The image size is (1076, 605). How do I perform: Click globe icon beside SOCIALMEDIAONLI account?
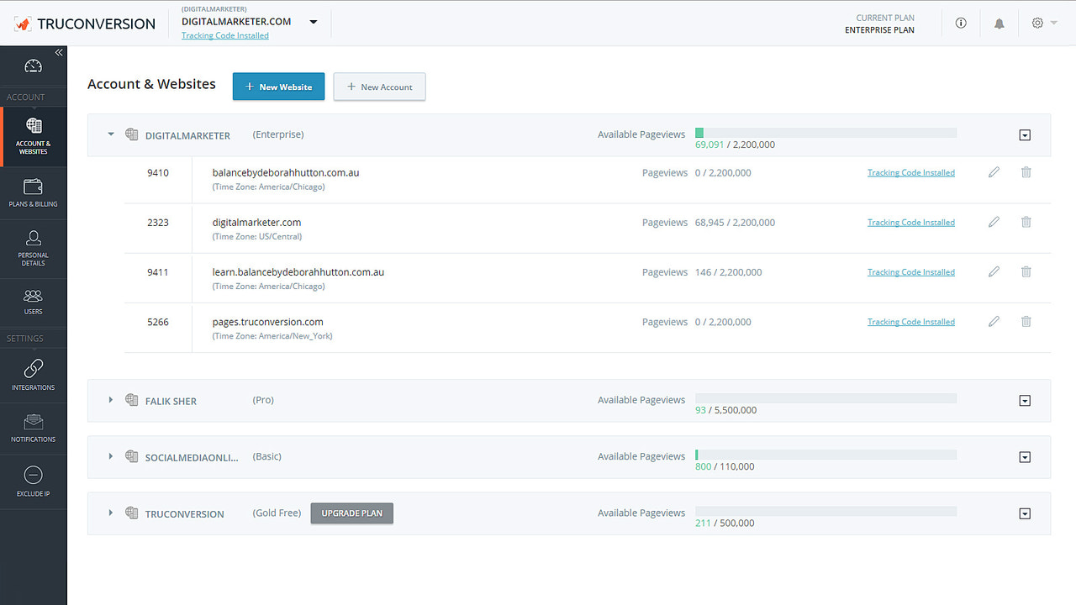tap(131, 456)
